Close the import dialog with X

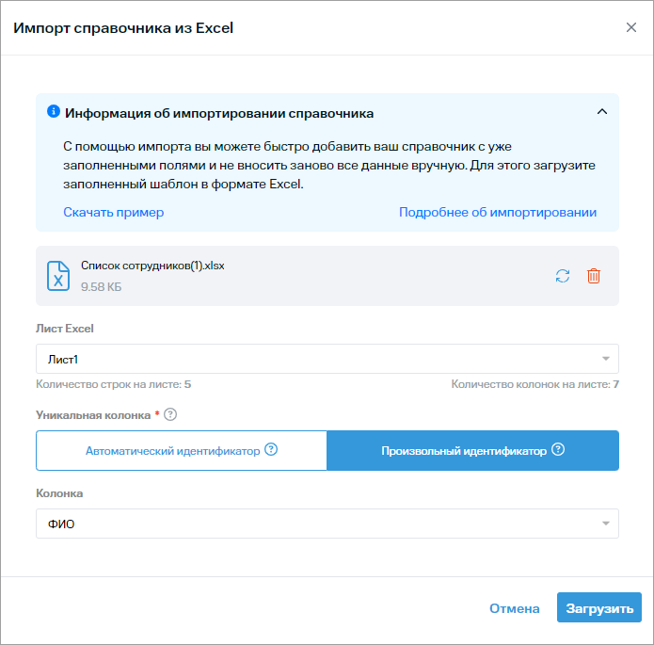631,27
